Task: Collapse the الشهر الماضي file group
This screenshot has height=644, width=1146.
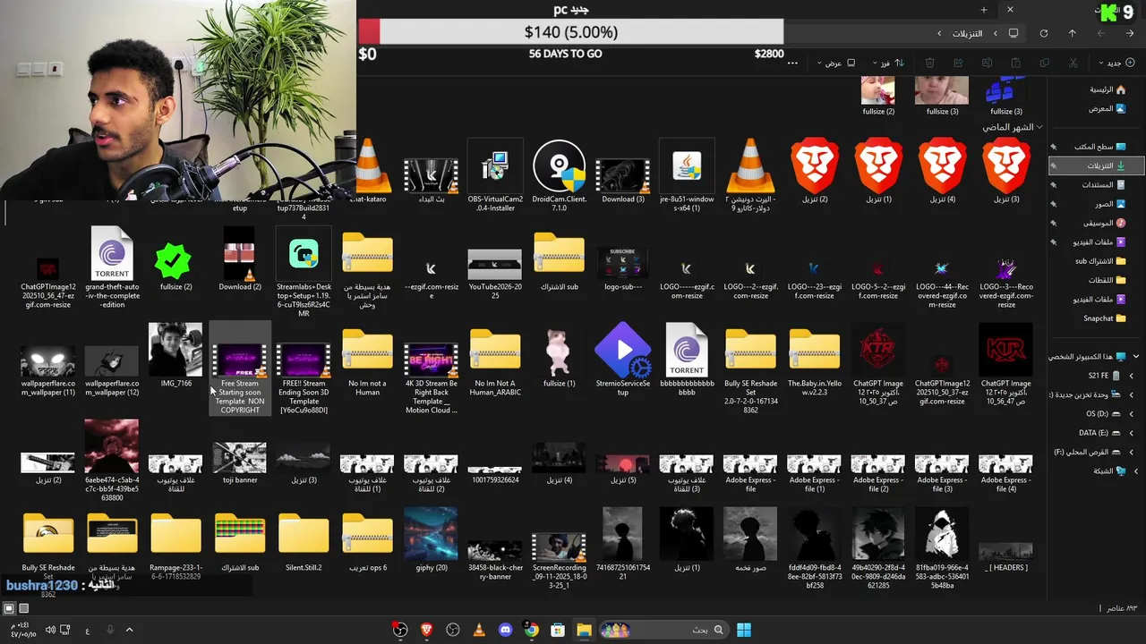Action: [x=1039, y=127]
